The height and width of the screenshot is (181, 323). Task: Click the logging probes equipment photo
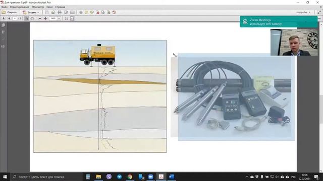click(x=233, y=97)
